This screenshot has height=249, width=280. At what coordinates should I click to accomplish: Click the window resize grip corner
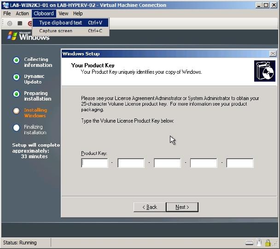point(276,244)
